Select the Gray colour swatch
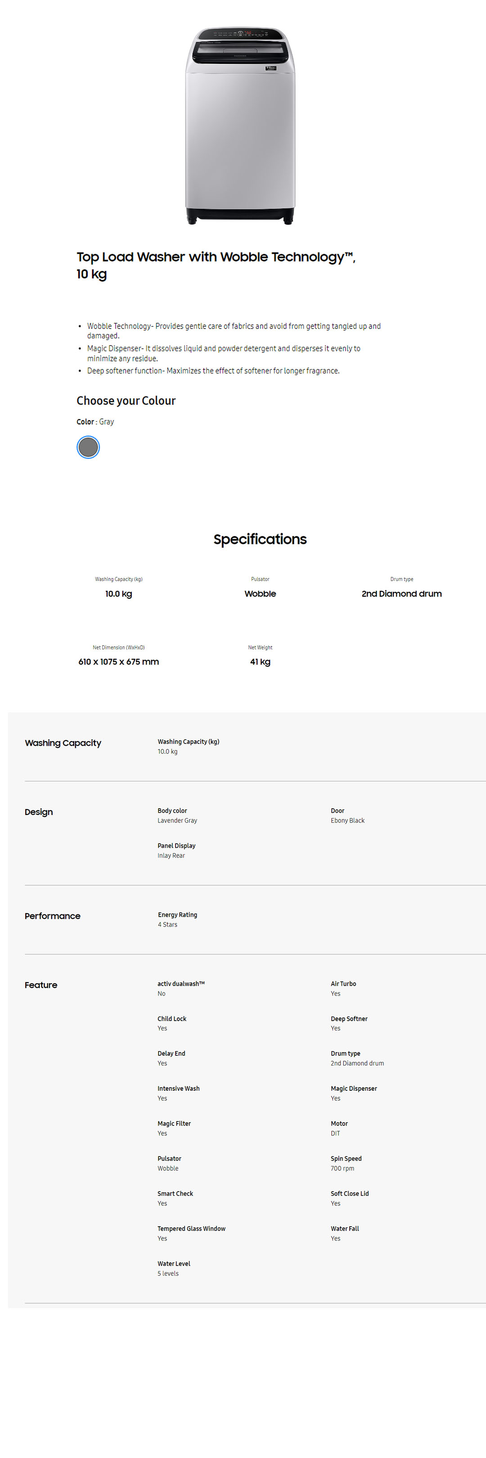Viewport: 486px width, 1458px height. 88,447
